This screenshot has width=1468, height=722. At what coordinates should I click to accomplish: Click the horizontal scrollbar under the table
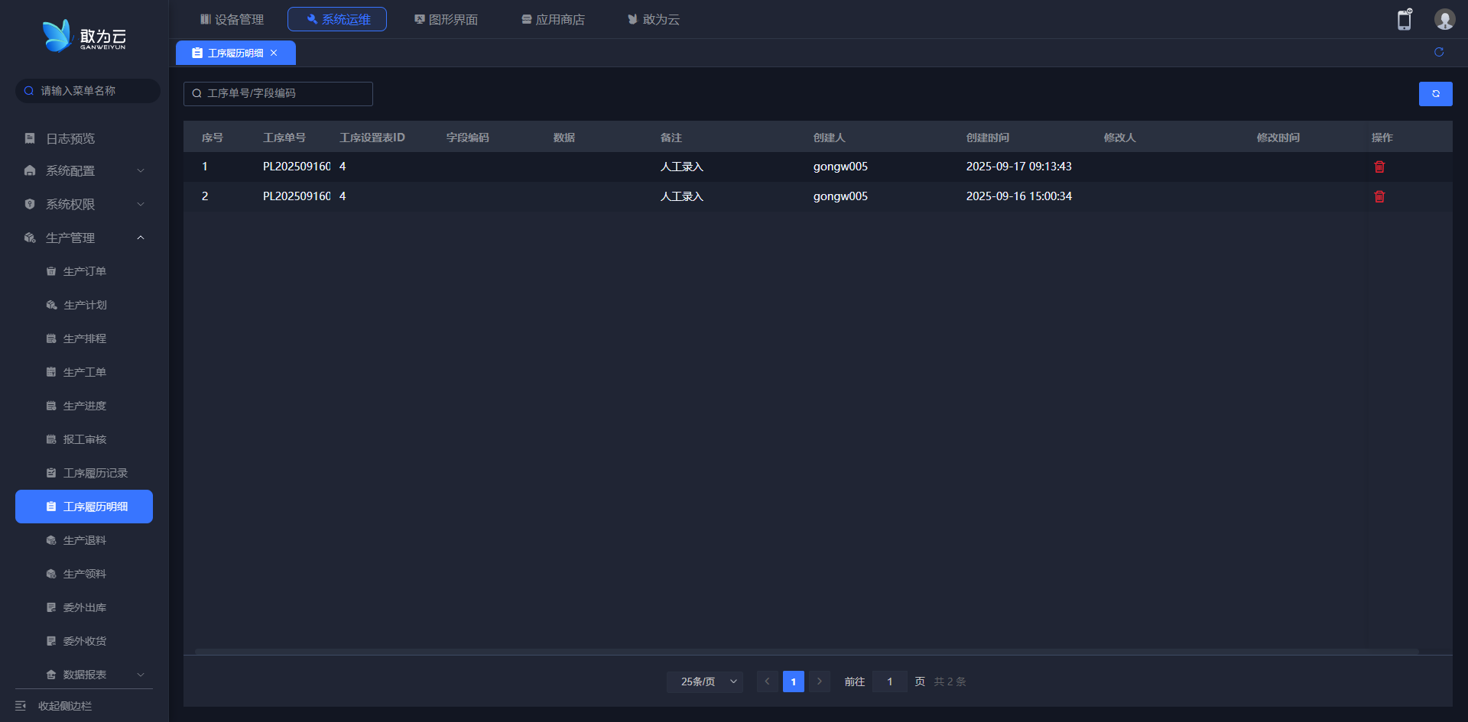(x=807, y=652)
